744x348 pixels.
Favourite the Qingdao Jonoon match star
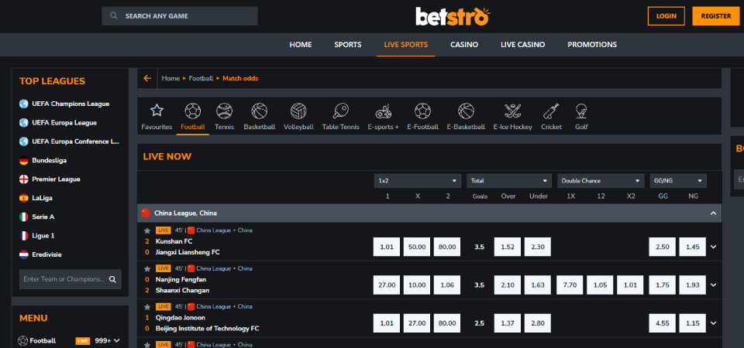point(147,307)
